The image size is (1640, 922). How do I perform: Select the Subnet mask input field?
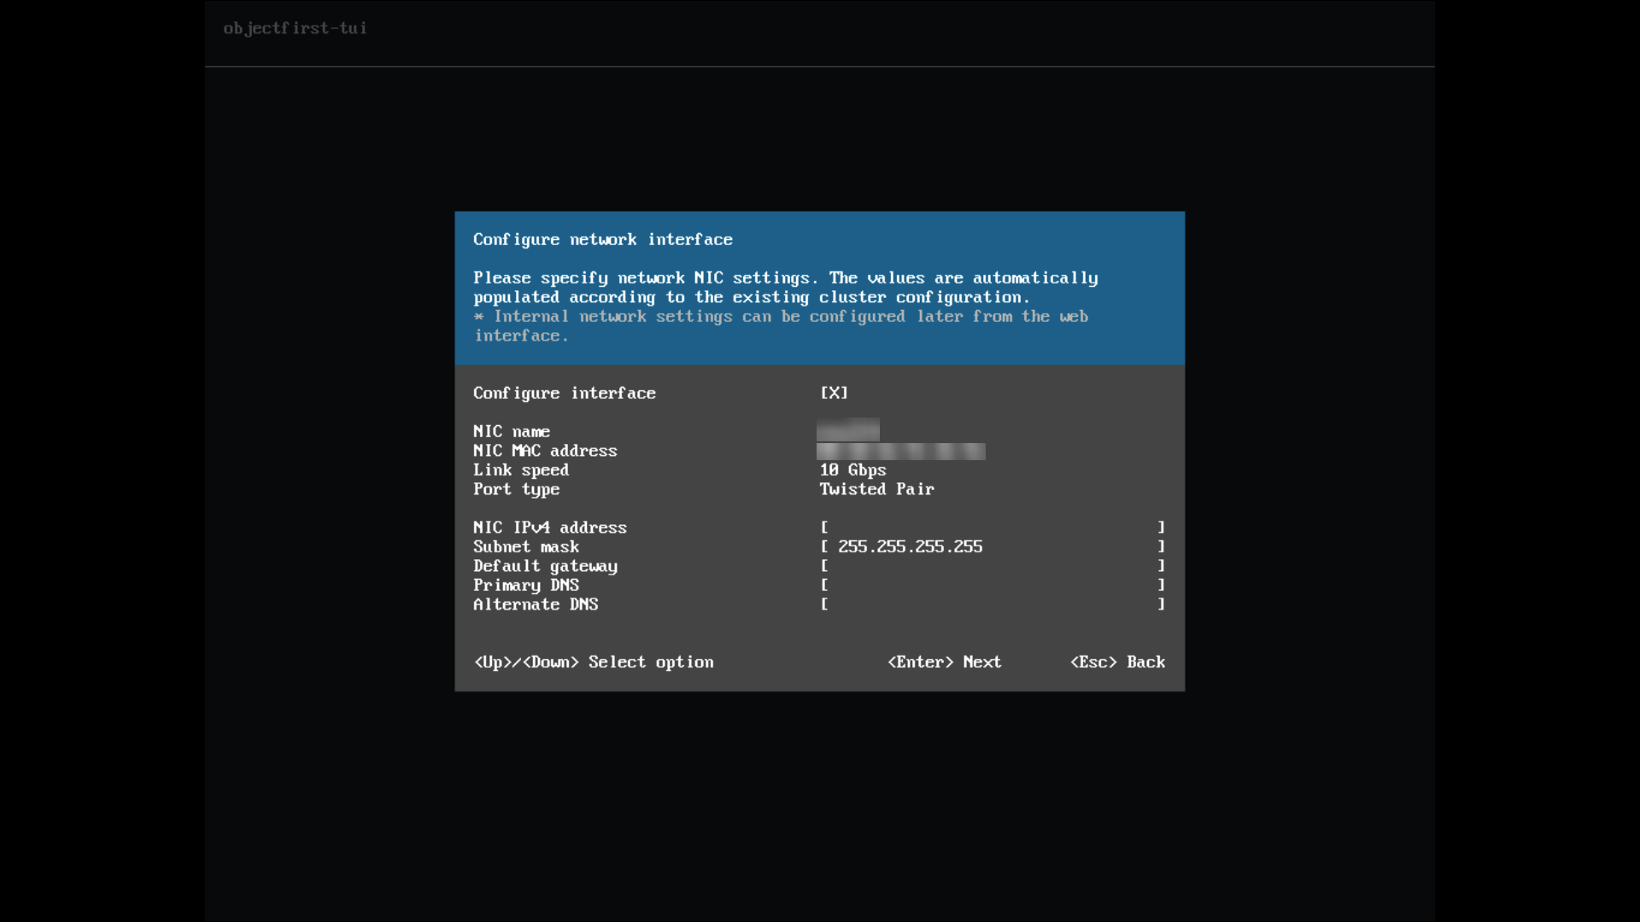pos(993,546)
